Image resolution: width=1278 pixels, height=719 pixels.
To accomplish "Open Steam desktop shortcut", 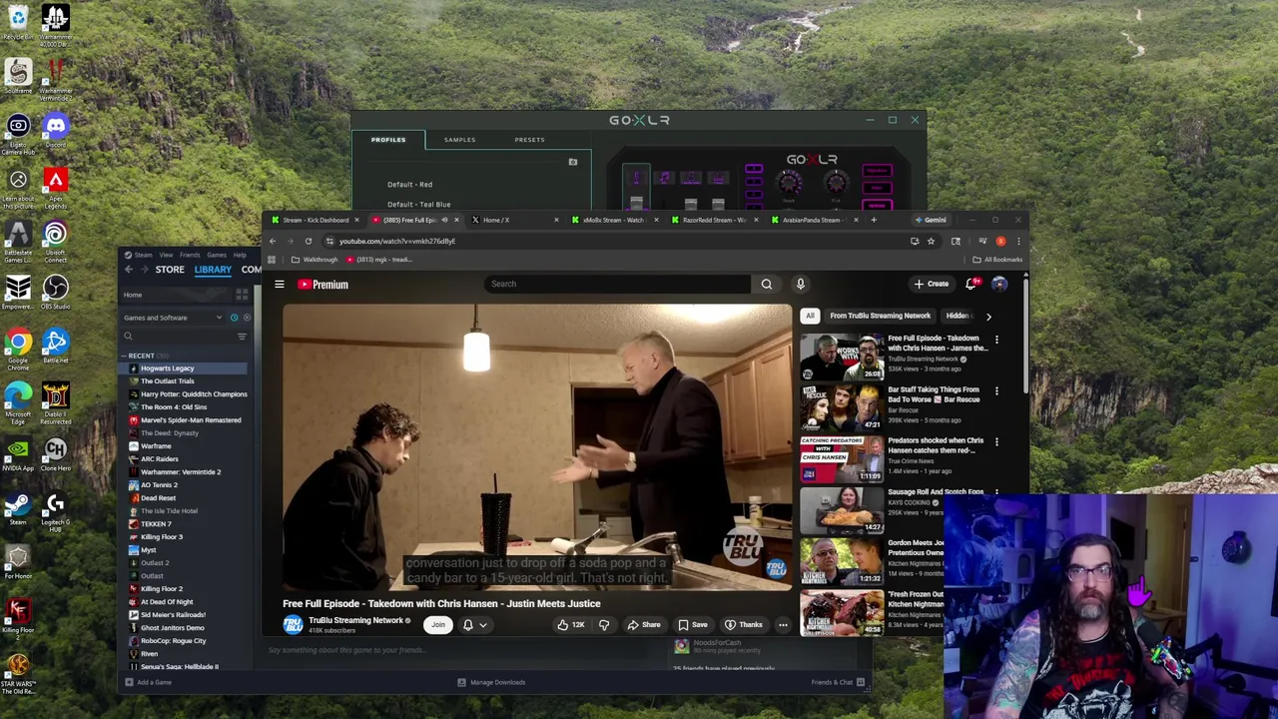I will click(x=18, y=509).
